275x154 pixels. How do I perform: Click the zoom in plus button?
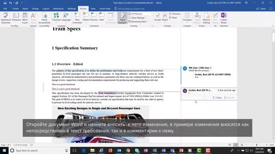(x=267, y=145)
